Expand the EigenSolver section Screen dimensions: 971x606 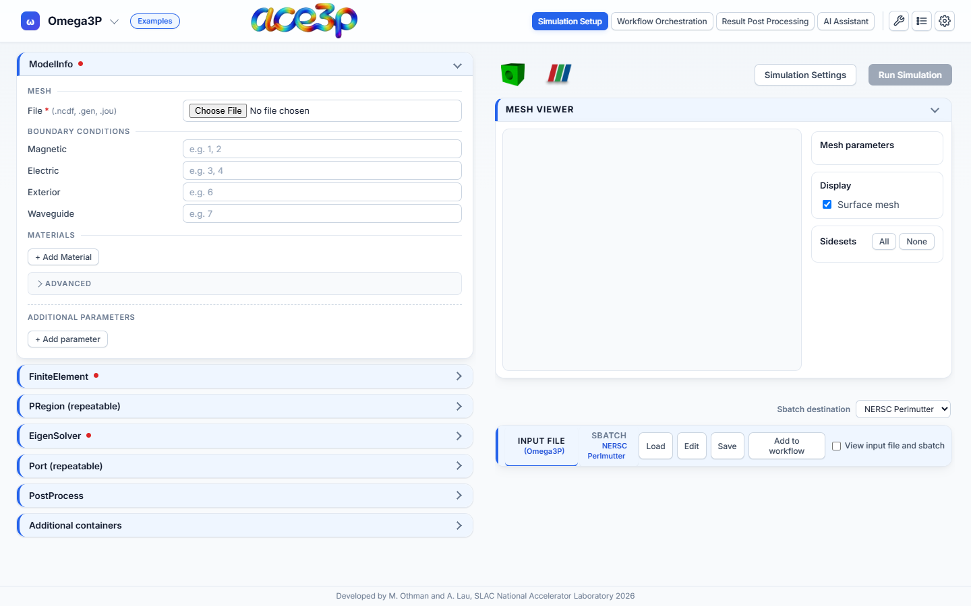pos(245,436)
